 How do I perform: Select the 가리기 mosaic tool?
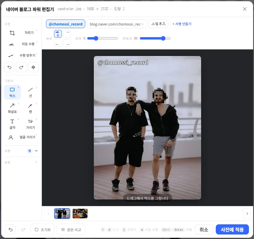click(x=30, y=124)
